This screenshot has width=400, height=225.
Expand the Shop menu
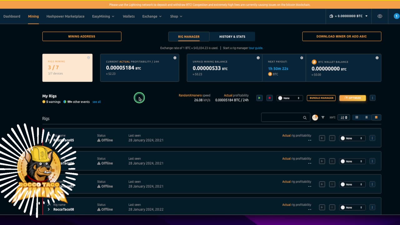click(x=176, y=16)
